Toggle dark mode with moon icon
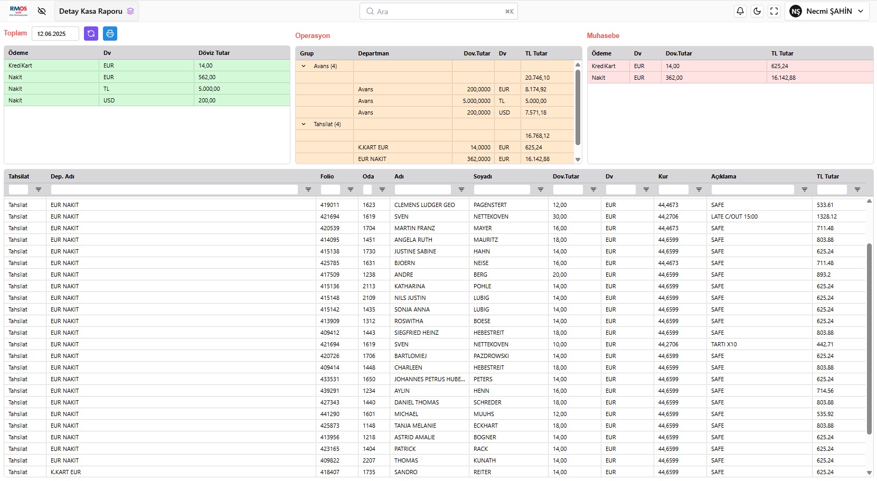The height and width of the screenshot is (481, 877). click(x=757, y=11)
